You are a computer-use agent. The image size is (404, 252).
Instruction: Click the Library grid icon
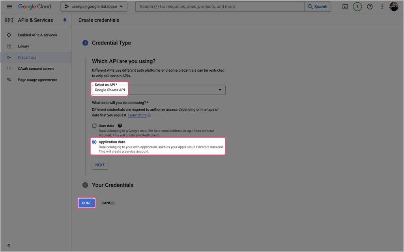point(9,46)
